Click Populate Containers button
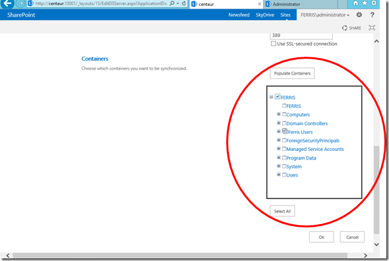Screen dimensions: 389x261 click(292, 73)
